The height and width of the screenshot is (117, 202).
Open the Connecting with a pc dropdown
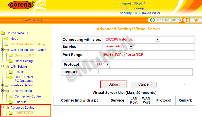(157, 40)
